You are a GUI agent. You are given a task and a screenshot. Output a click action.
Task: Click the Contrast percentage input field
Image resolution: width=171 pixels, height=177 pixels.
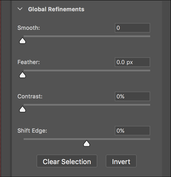[132, 96]
